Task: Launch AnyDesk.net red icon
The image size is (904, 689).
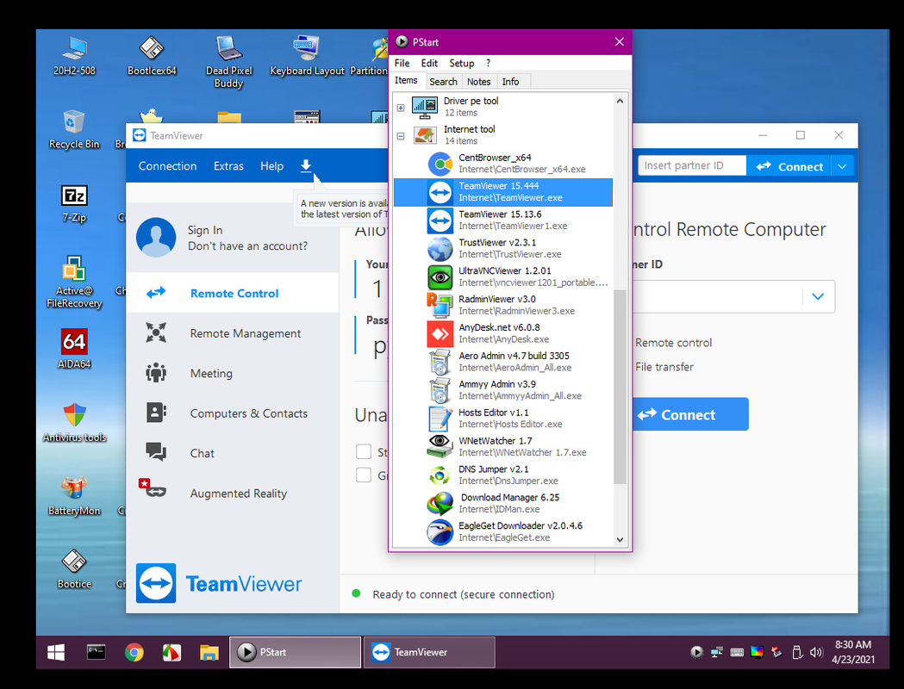Action: pos(440,333)
